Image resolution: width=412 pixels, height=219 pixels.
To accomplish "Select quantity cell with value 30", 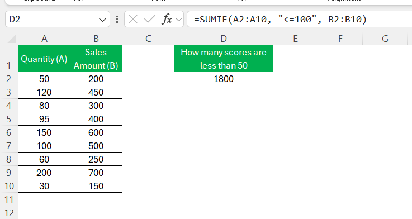I will tap(44, 185).
